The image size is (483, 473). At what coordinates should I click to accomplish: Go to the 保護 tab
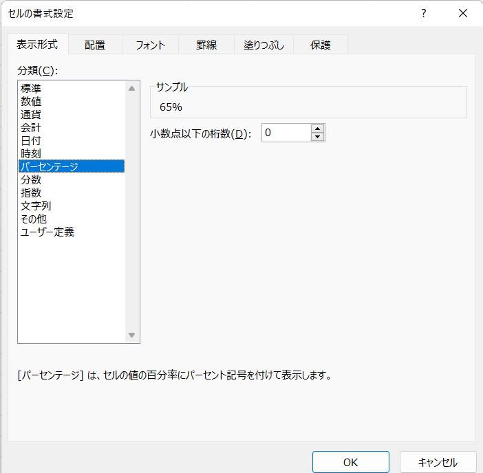point(321,45)
